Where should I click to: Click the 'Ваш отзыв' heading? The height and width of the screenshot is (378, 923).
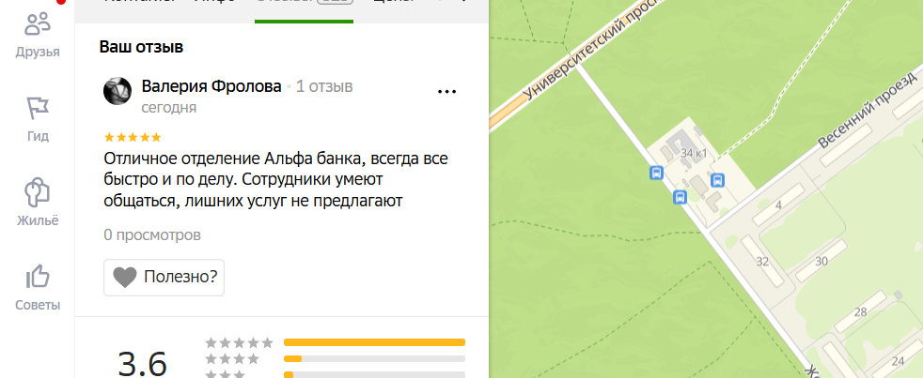[x=141, y=47]
